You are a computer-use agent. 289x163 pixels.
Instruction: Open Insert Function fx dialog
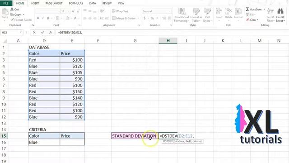(50, 32)
